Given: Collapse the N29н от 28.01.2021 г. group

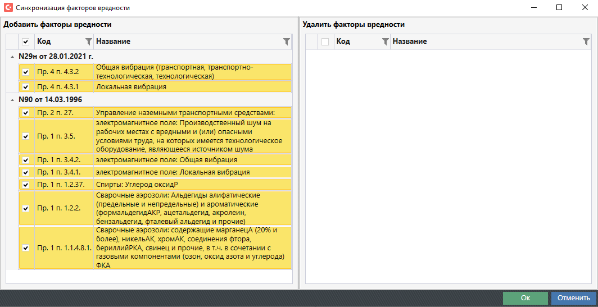Looking at the screenshot, I should [x=12, y=57].
